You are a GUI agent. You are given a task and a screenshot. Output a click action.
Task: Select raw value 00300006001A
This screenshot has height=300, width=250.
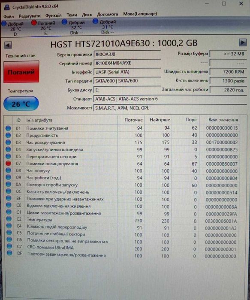click(x=221, y=221)
